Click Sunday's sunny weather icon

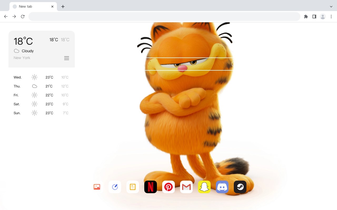[x=34, y=113]
